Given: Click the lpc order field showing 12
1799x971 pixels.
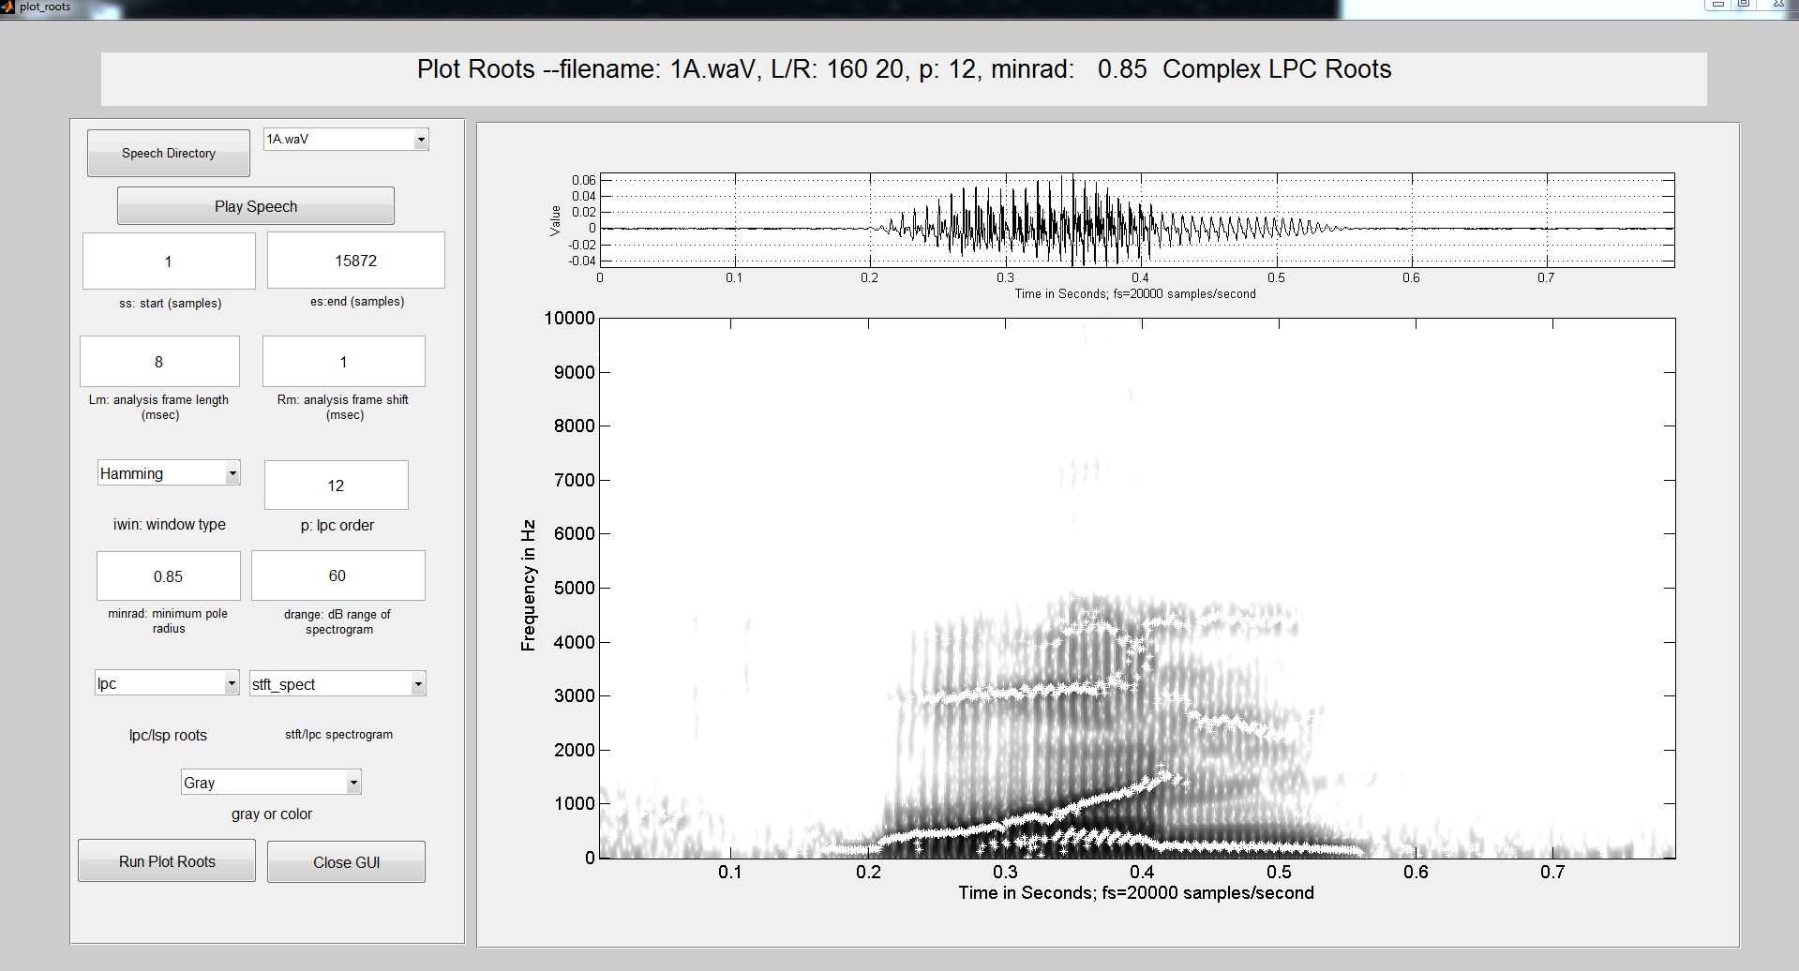Looking at the screenshot, I should pyautogui.click(x=337, y=485).
